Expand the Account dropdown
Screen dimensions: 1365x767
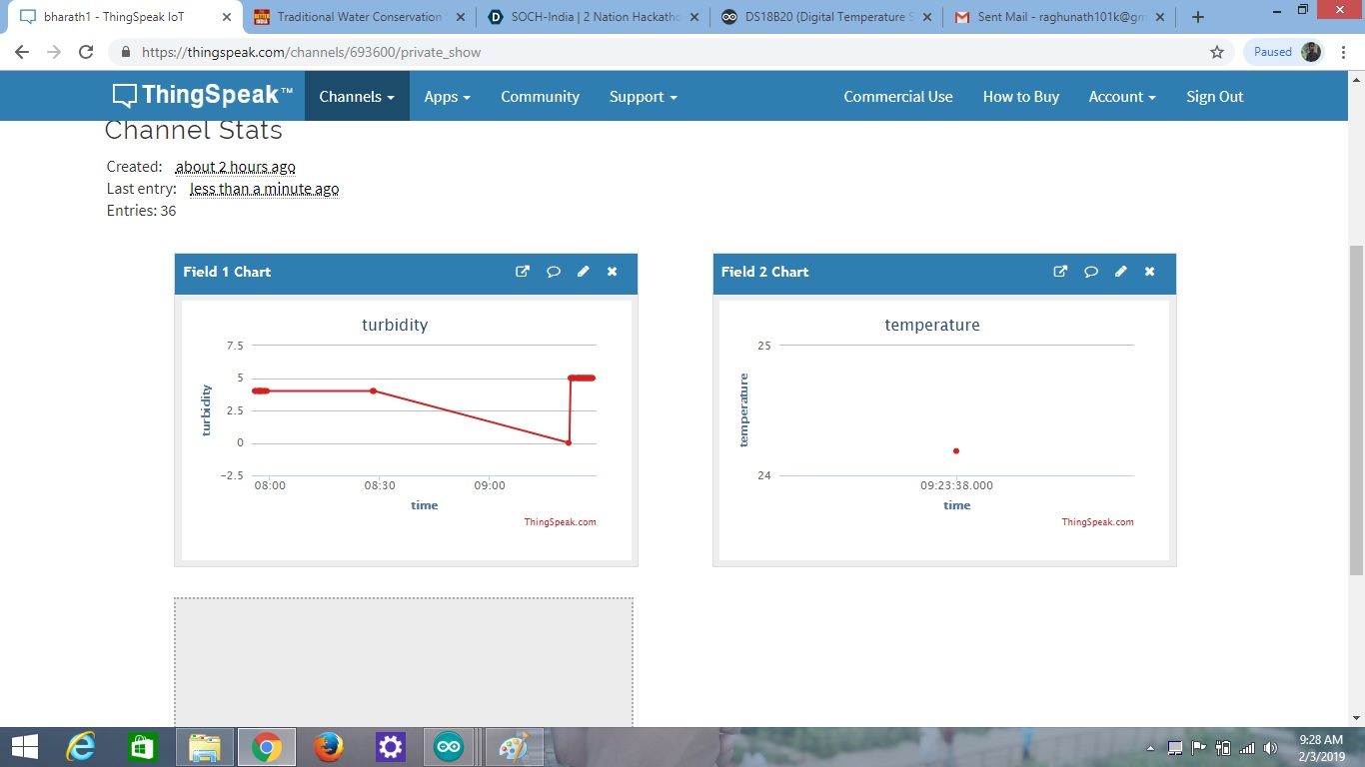click(x=1122, y=97)
